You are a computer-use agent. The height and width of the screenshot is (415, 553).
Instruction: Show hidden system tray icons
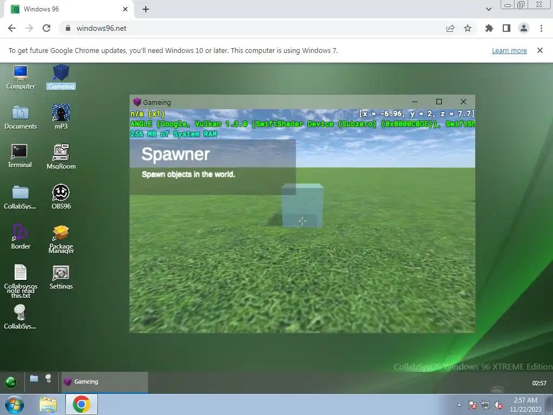click(x=459, y=405)
